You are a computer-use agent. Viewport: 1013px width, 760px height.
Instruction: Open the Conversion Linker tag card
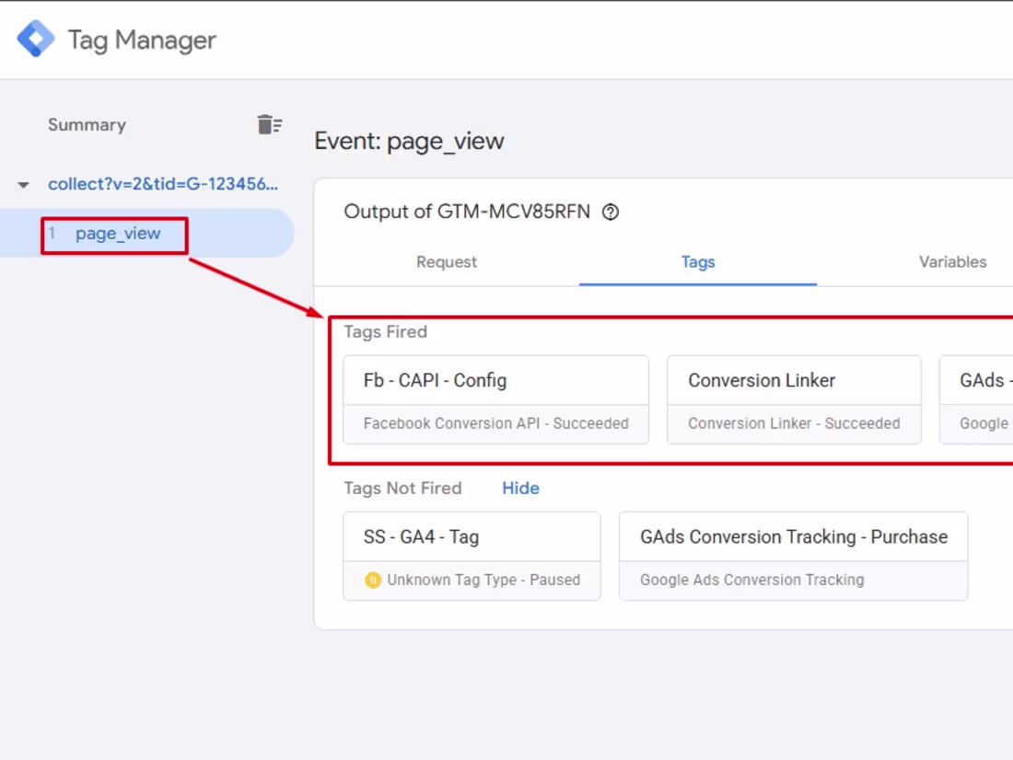[x=794, y=399]
